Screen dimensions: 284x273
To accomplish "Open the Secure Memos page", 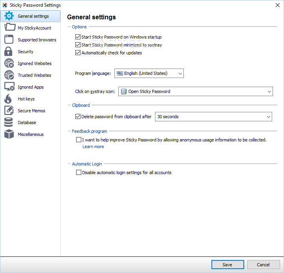I will click(30, 111).
